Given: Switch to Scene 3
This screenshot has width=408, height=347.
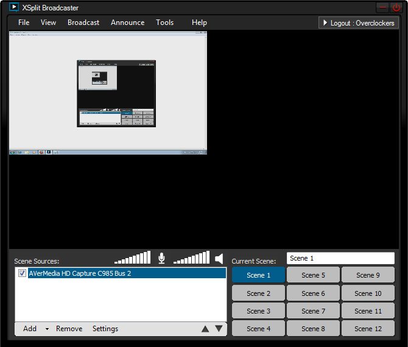Looking at the screenshot, I should pos(258,311).
